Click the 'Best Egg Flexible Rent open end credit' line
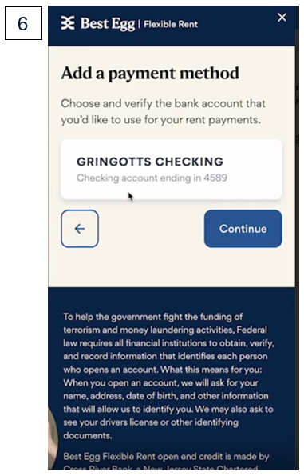This screenshot has height=476, width=304. 166,456
